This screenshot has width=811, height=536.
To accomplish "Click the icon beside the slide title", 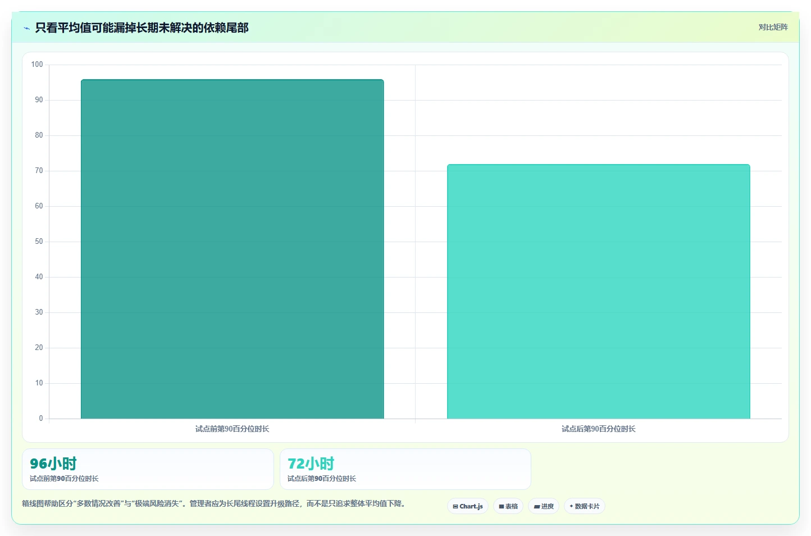I will [x=26, y=28].
